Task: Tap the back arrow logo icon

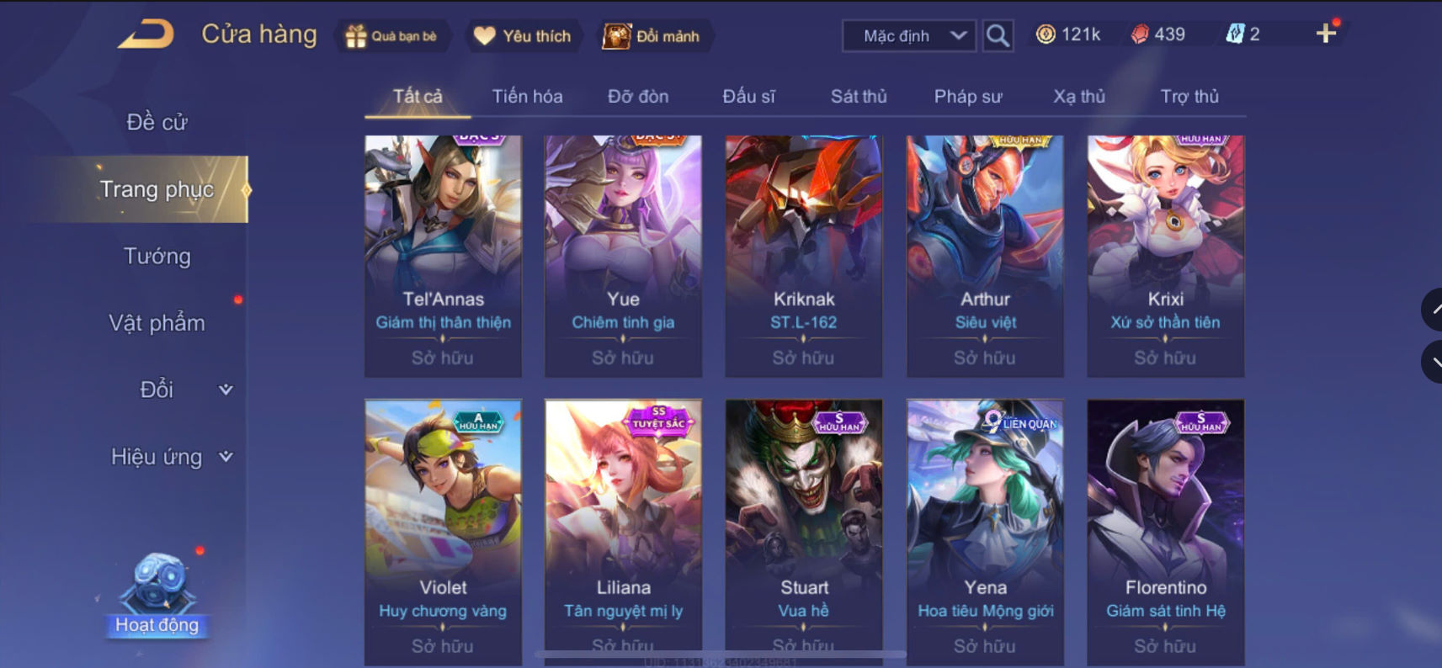Action: tap(146, 34)
